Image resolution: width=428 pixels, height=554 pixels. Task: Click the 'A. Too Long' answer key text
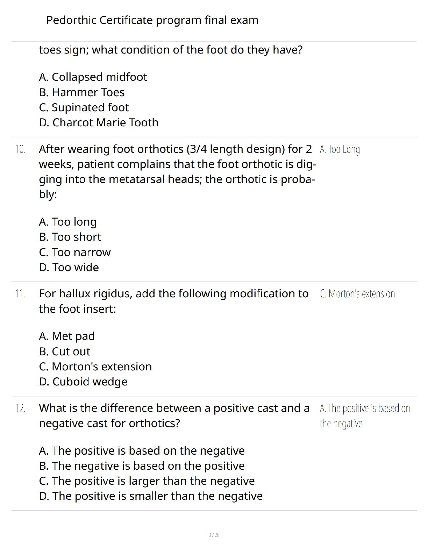[x=340, y=149]
